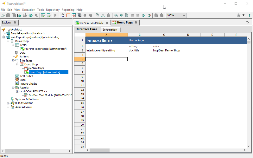Click the Outdent lines toolbar icon

144,15
